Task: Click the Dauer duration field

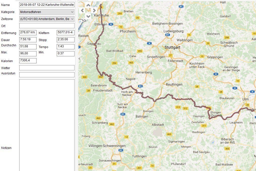Action: coord(28,40)
